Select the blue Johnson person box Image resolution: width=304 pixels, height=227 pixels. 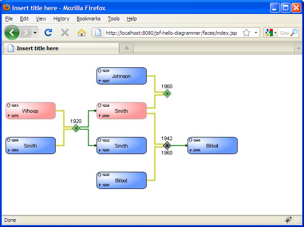[122, 76]
